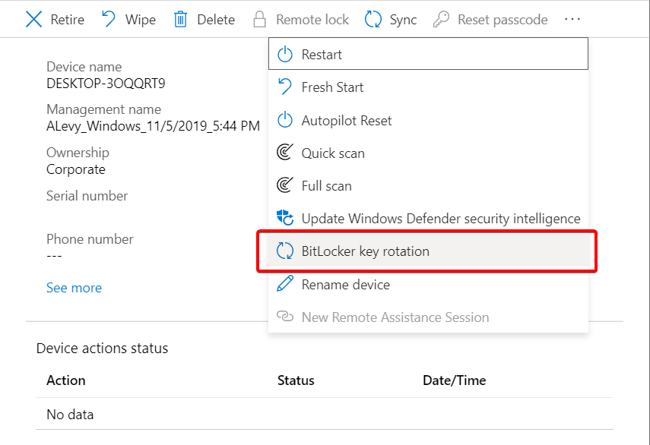
Task: Click the Sync toolbar label
Action: tap(403, 20)
